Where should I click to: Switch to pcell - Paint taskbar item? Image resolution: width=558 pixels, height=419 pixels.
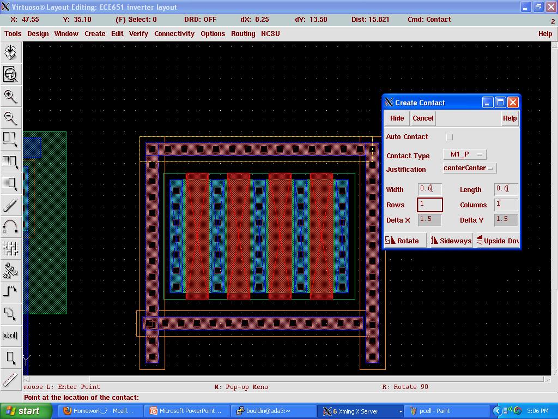[x=447, y=411]
